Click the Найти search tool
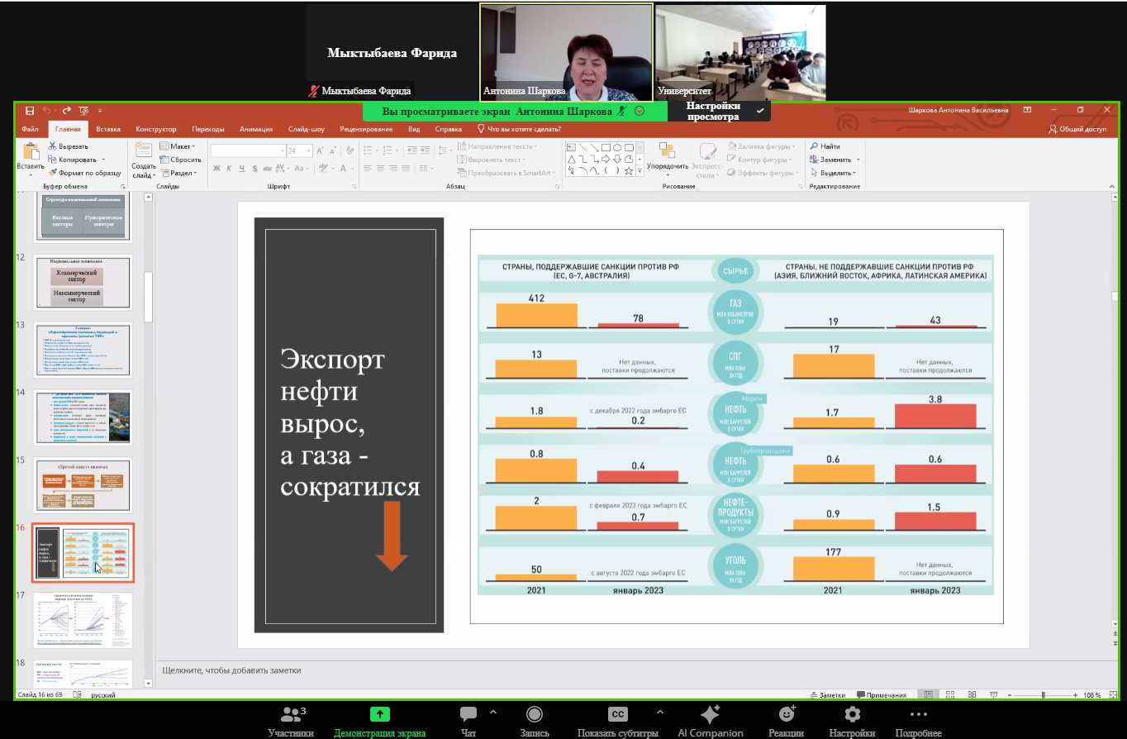This screenshot has width=1127, height=739. pos(825,146)
